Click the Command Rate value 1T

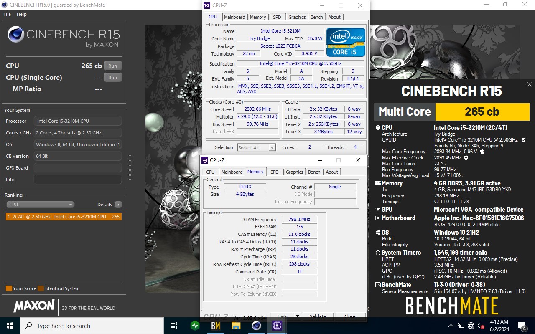299,272
